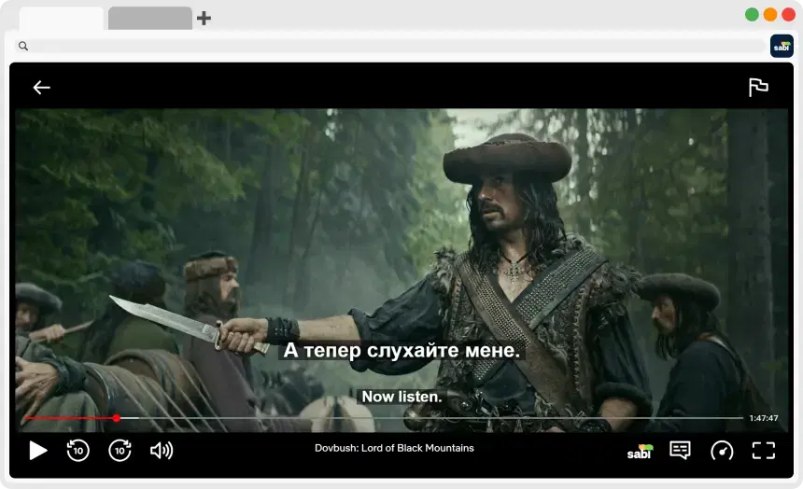Screen dimensions: 803x489
Task: Open the sabi icon in player controls
Action: [641, 452]
